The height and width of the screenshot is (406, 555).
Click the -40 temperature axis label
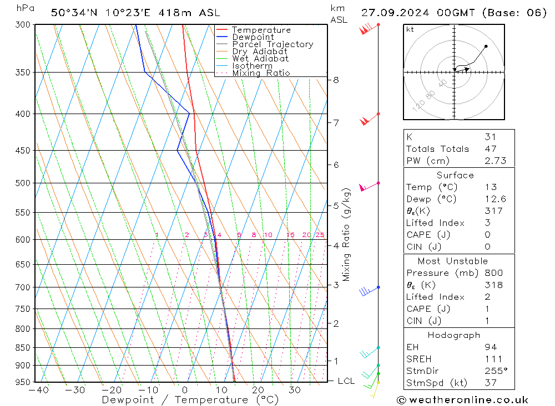(39, 390)
